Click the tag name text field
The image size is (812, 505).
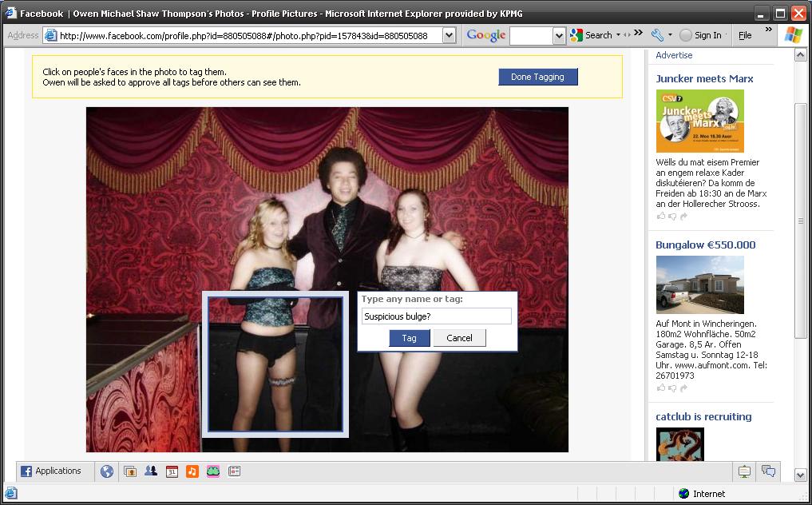[x=436, y=316]
